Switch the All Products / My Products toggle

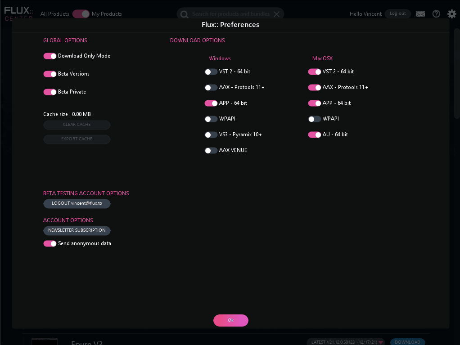(81, 14)
